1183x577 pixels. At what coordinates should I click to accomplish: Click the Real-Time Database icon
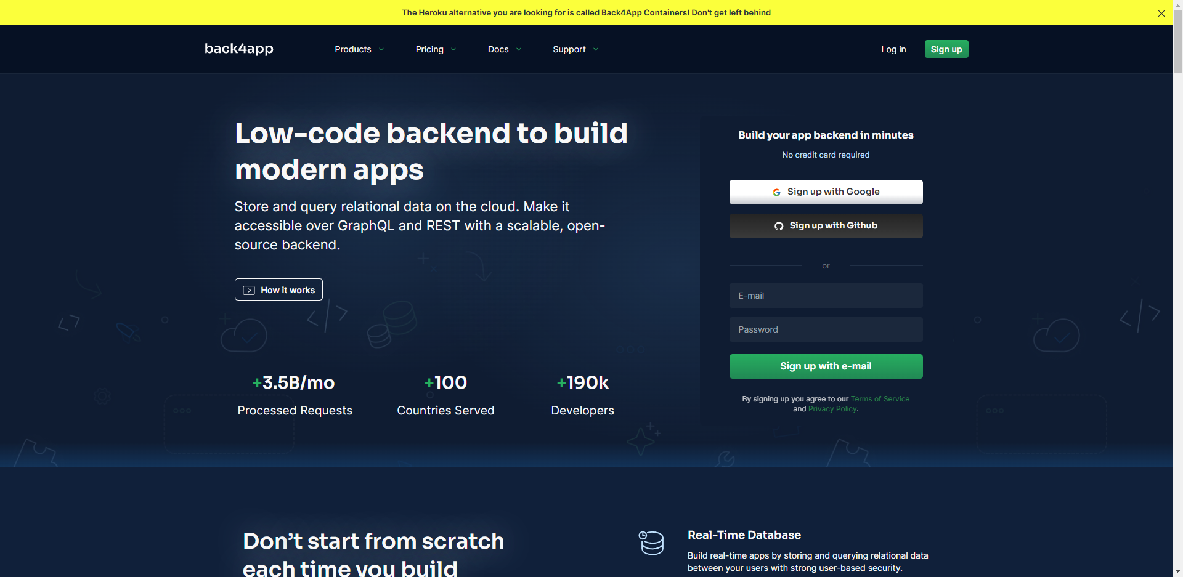tap(651, 543)
